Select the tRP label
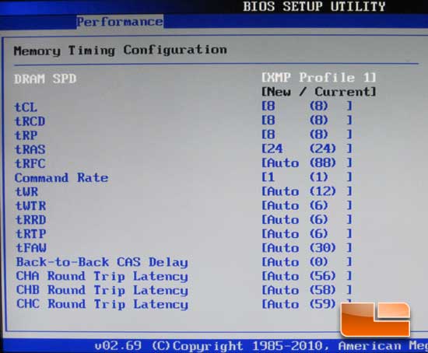 point(26,135)
